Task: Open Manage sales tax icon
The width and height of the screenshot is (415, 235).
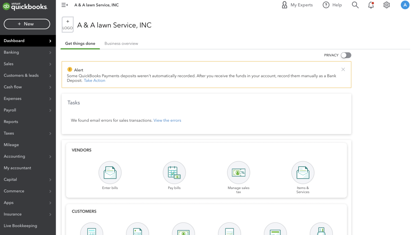Action: coord(239,173)
